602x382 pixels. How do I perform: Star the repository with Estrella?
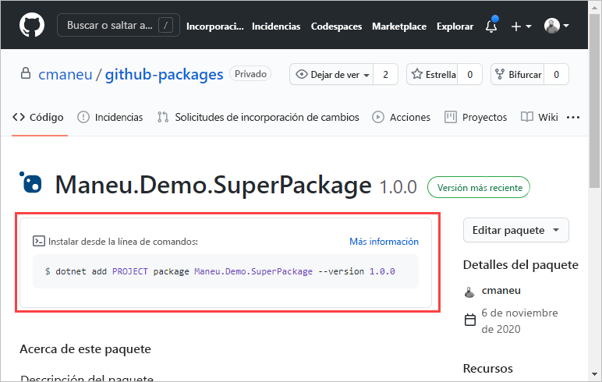tap(432, 75)
